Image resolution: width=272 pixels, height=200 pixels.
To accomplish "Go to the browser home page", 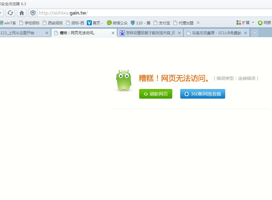I will click(x=22, y=13).
